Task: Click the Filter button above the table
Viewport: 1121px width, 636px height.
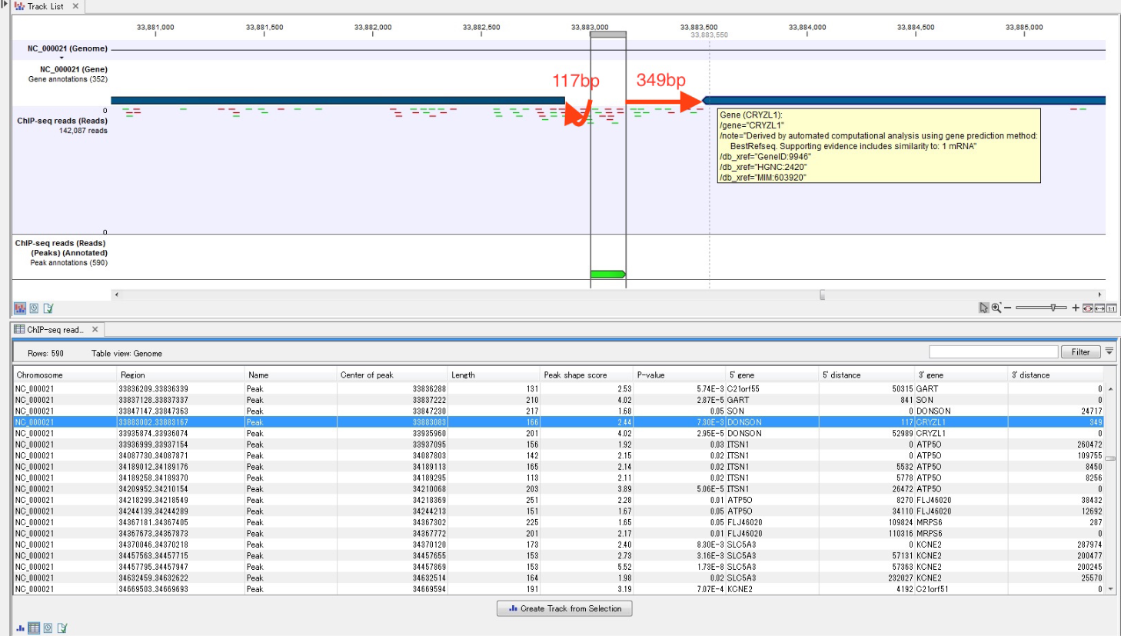Action: [x=1080, y=351]
